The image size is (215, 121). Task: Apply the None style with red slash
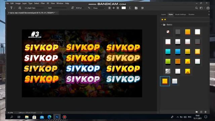point(168,32)
